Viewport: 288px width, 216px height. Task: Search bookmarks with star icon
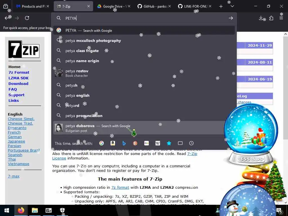(169, 143)
